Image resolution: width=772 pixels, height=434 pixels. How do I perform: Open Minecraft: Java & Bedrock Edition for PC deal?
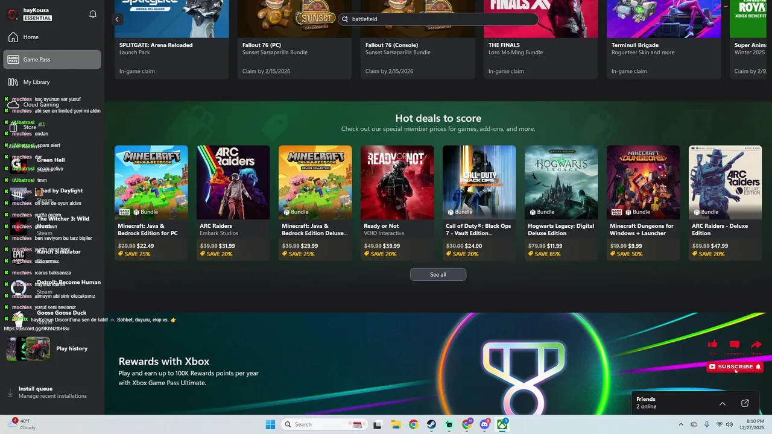(151, 203)
